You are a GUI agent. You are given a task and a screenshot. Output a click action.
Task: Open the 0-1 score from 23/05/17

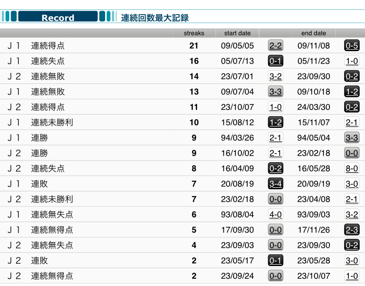click(x=275, y=260)
